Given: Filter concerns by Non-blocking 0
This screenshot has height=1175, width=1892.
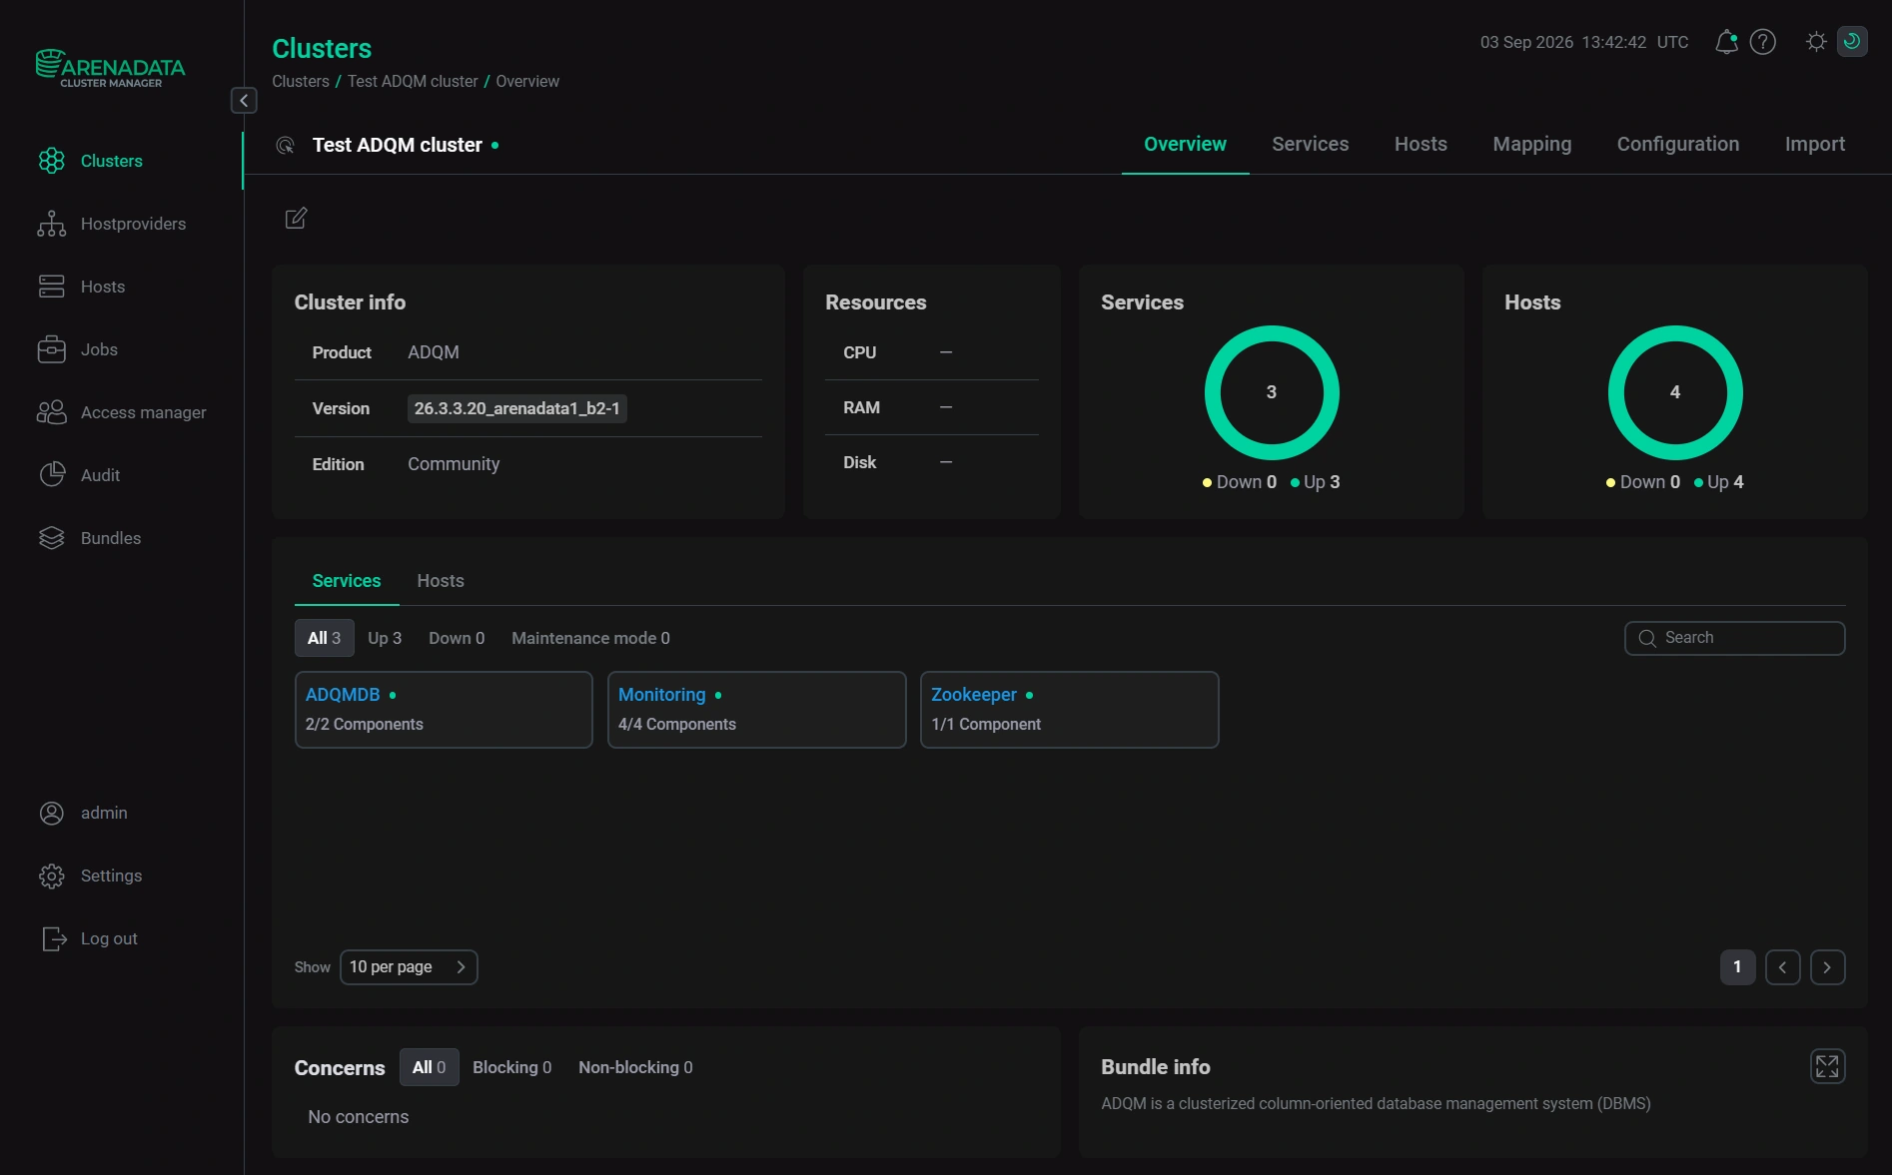Looking at the screenshot, I should [x=635, y=1067].
